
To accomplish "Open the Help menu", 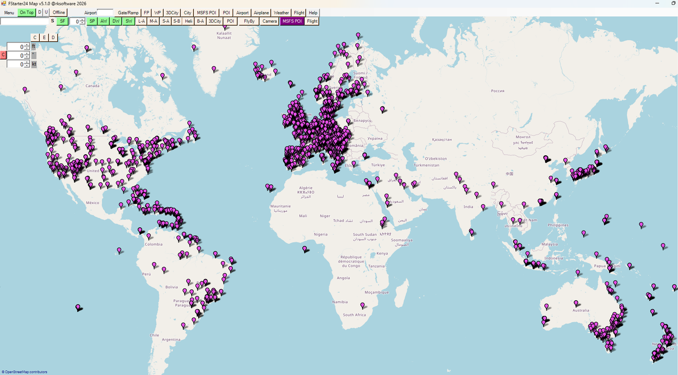I will 313,12.
